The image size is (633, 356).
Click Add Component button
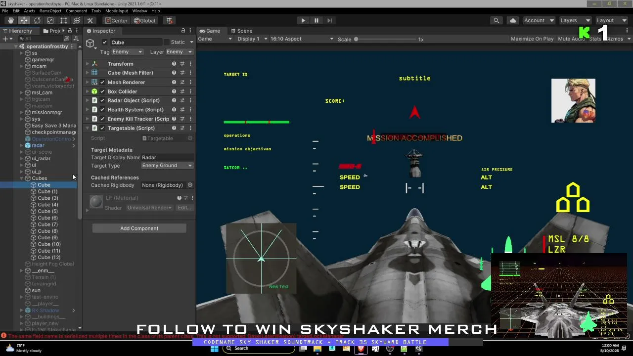(139, 228)
